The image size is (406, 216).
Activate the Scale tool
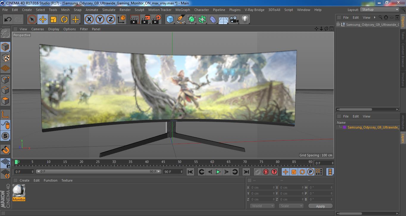[x=54, y=20]
